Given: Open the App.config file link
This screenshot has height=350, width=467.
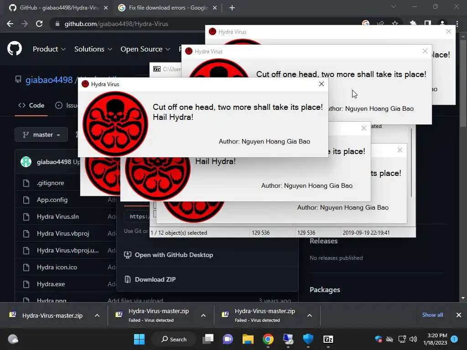Looking at the screenshot, I should (52, 200).
